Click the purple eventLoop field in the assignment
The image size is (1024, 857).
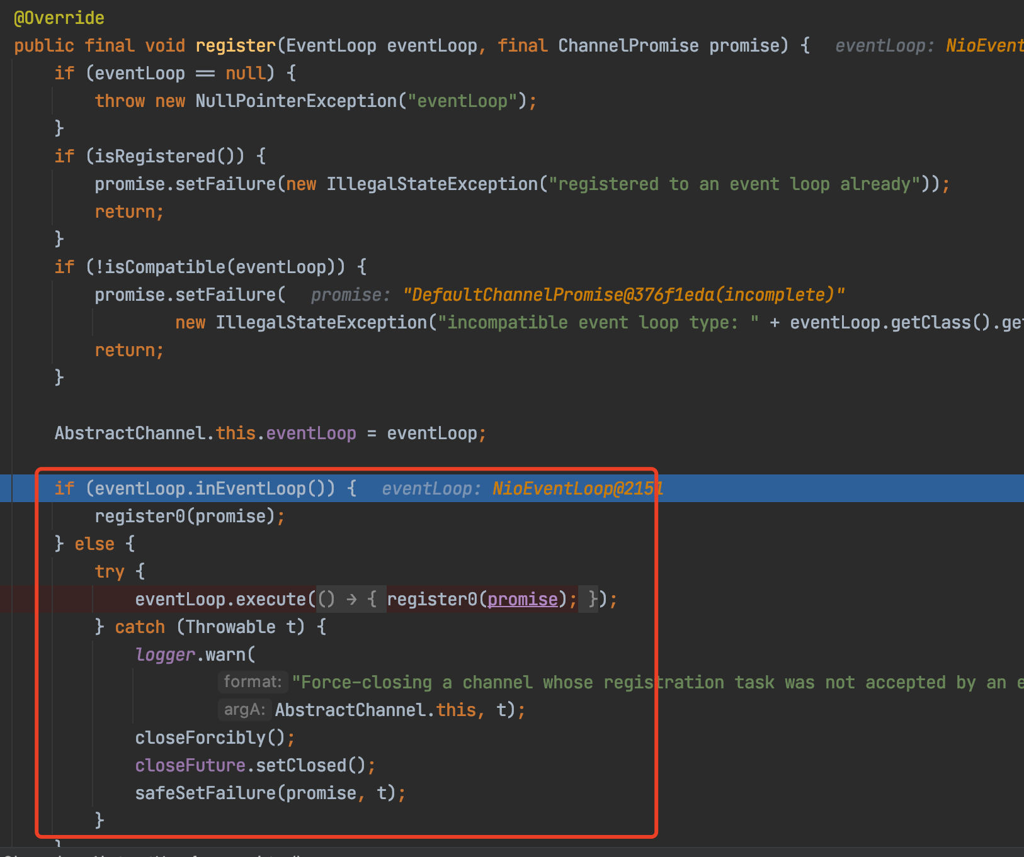311,433
